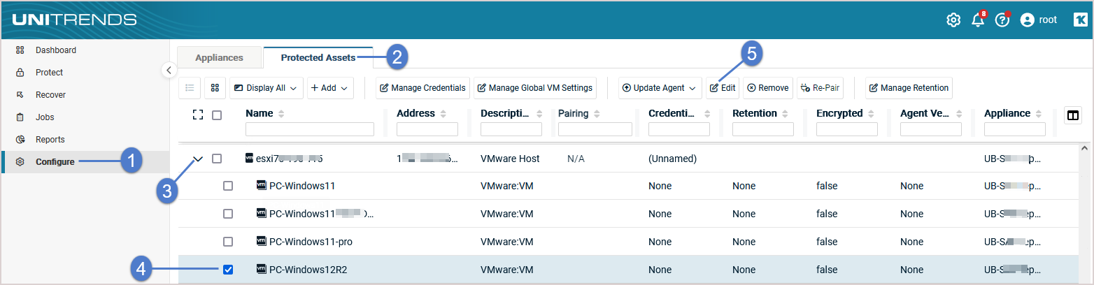Open the settings gear in header
This screenshot has height=285, width=1094.
click(x=953, y=20)
